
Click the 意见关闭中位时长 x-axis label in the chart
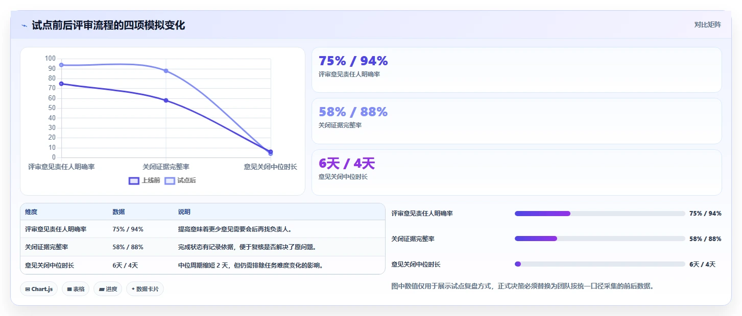tap(270, 167)
